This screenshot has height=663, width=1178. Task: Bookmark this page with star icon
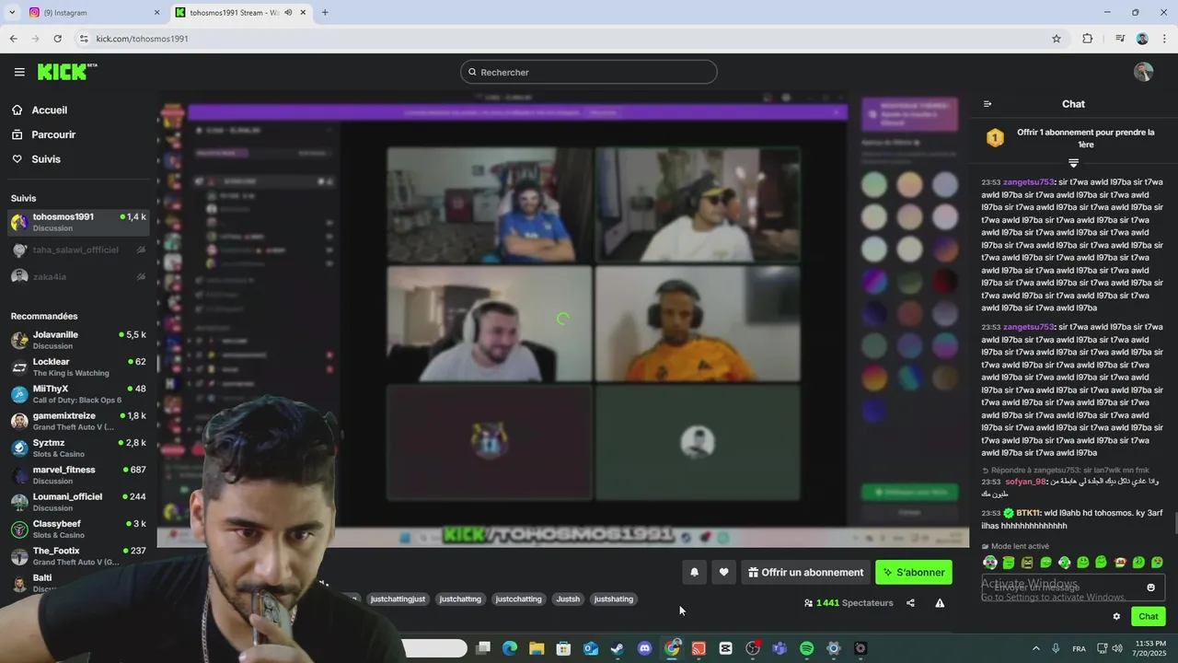[1057, 39]
